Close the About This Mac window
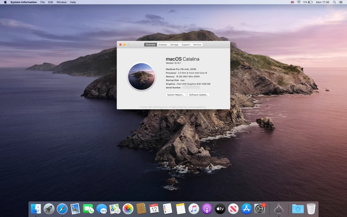The height and width of the screenshot is (217, 347). (120, 44)
